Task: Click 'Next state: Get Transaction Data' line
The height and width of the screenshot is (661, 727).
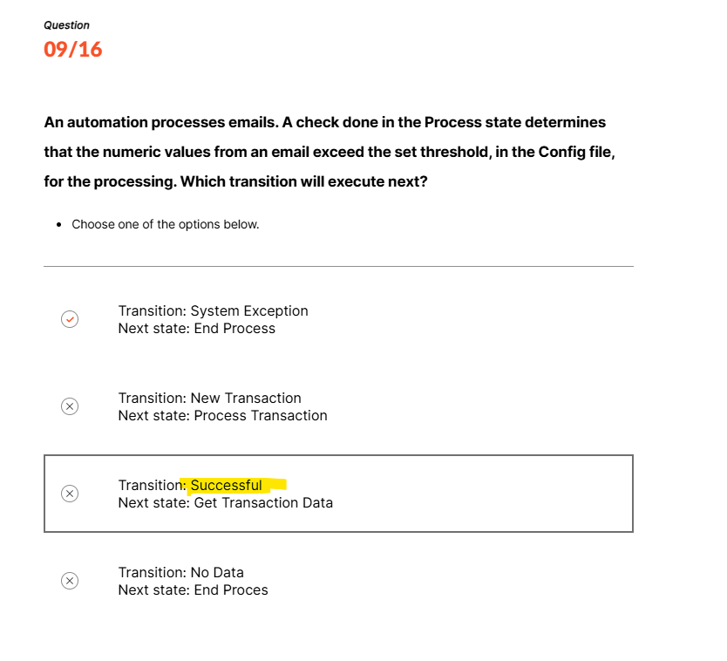Action: (x=225, y=502)
